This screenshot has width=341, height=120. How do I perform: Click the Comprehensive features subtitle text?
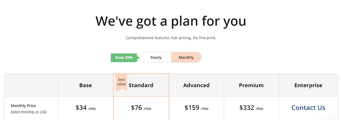point(171,38)
